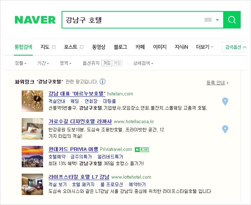The image size is (251, 205).
Task: Click the map pin for 아르누보호텔
Action: tap(225, 101)
